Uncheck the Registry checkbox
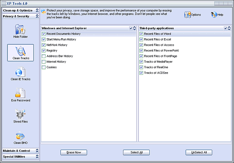The height and width of the screenshot is (163, 234). point(44,51)
